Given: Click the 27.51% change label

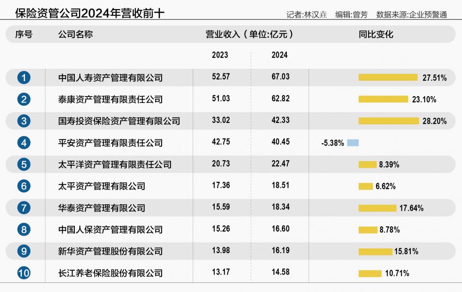Looking at the screenshot, I should click(435, 78).
